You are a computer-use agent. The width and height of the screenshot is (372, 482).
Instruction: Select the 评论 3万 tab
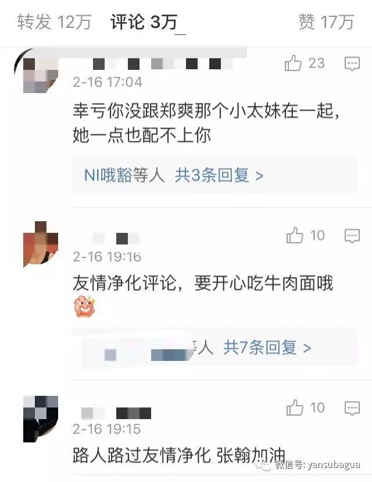[144, 22]
